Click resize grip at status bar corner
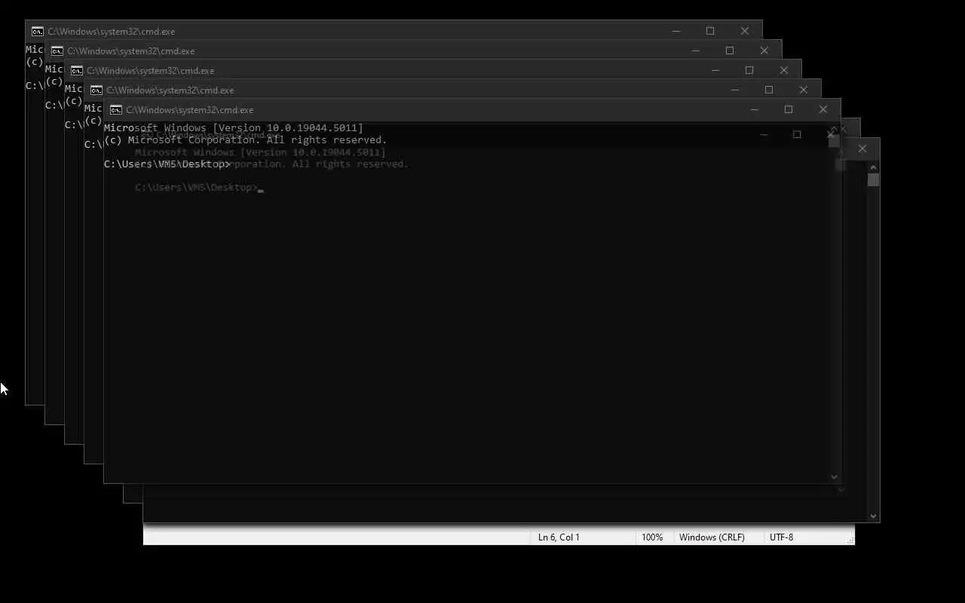Screen dimensions: 965x603 (x=850, y=540)
